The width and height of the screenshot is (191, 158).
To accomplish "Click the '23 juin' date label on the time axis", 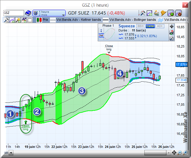I will (83, 147).
